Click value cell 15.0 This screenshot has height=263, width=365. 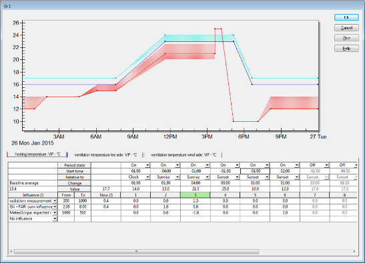[x=165, y=189]
